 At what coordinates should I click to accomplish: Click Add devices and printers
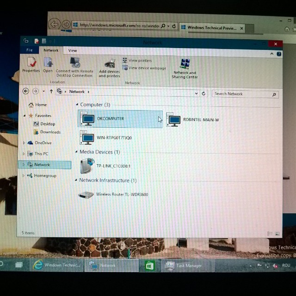tap(109, 68)
